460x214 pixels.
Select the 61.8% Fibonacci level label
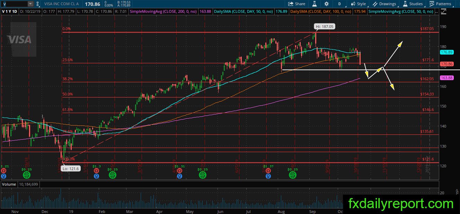point(68,110)
